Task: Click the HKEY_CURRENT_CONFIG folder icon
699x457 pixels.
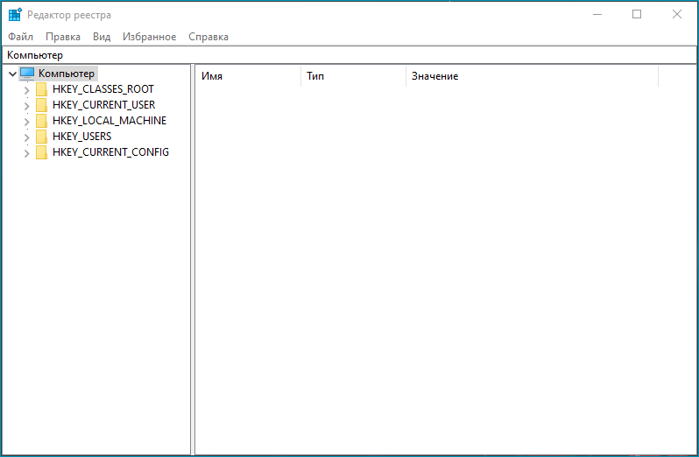Action: (x=42, y=152)
